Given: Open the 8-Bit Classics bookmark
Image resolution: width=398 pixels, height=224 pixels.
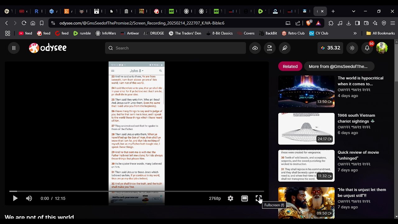Looking at the screenshot, I should click(219, 33).
